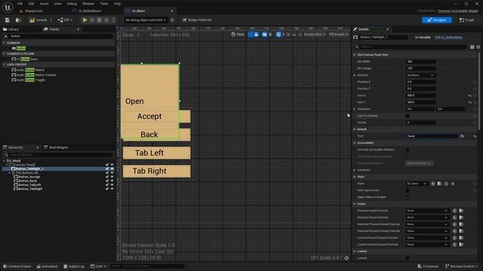The image size is (483, 271).
Task: Switch to the Library panel tab
Action: point(11,29)
